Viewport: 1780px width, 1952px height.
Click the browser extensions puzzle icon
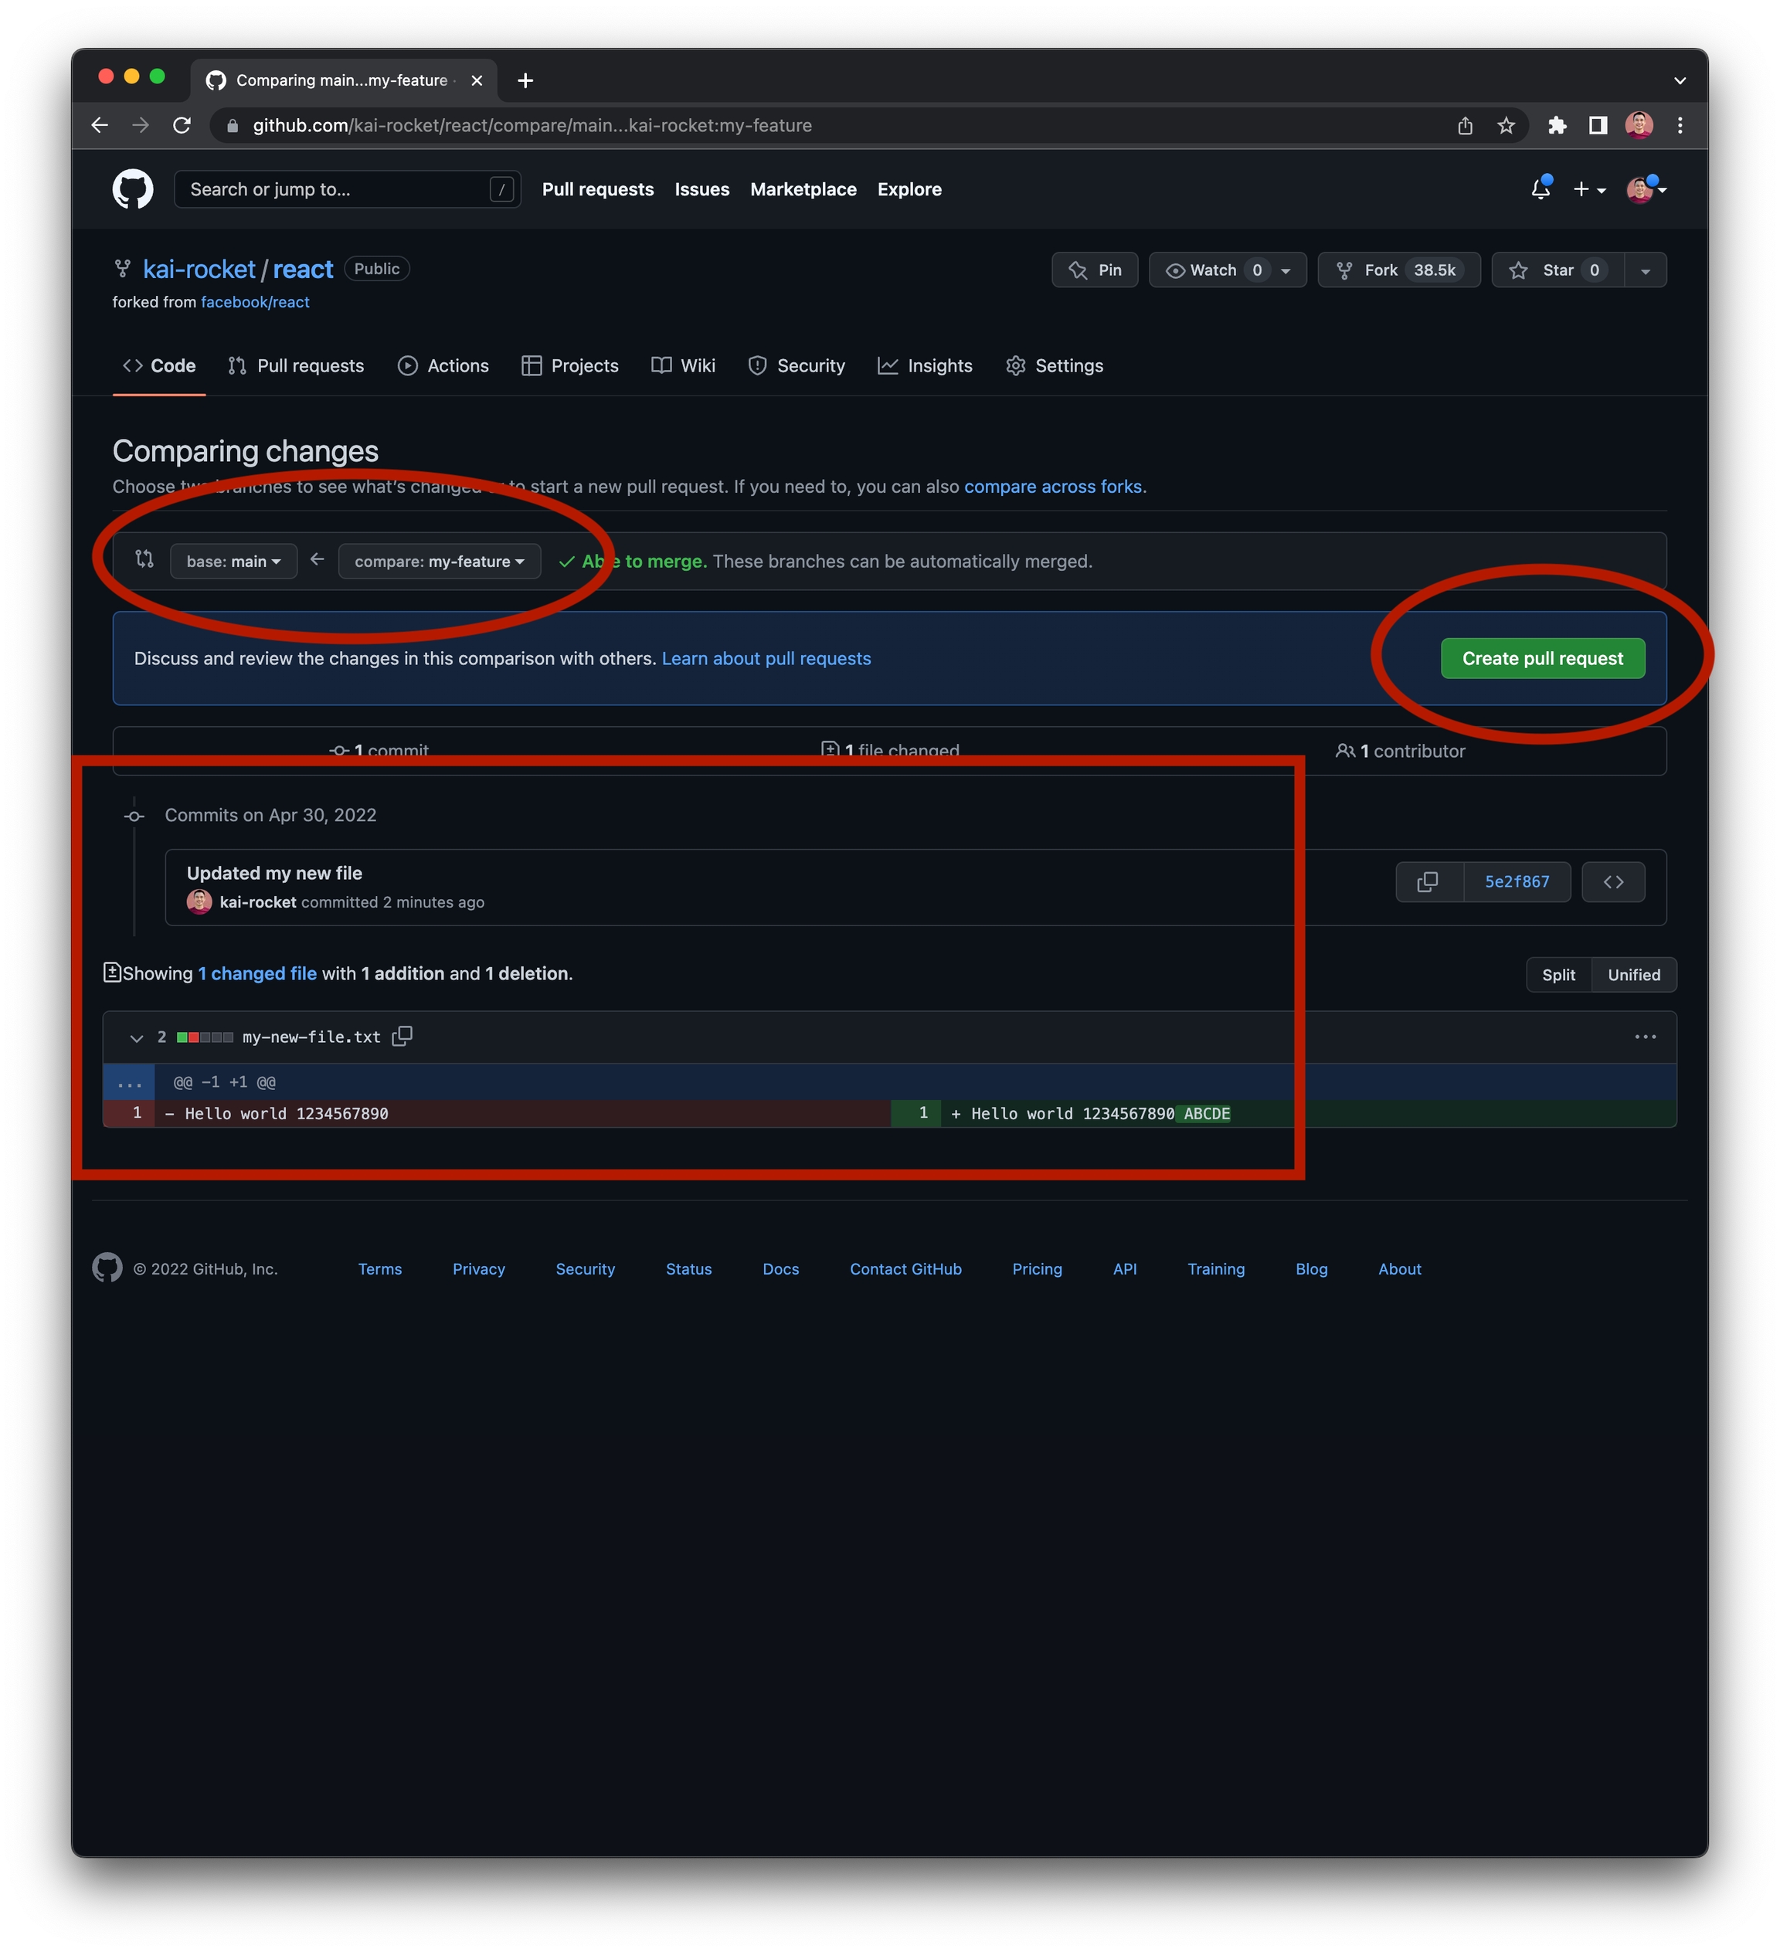click(x=1556, y=126)
